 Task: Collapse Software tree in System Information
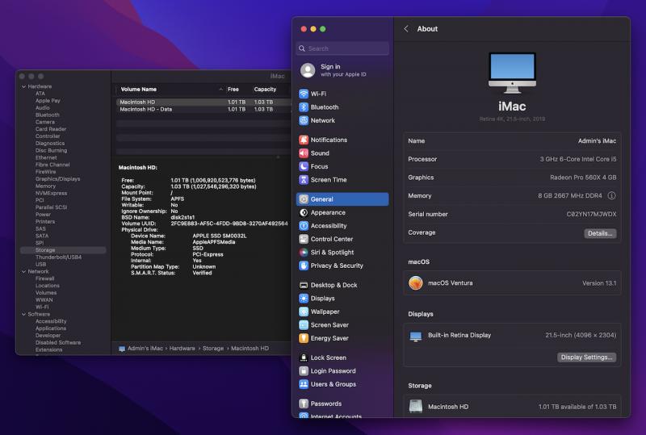click(24, 314)
